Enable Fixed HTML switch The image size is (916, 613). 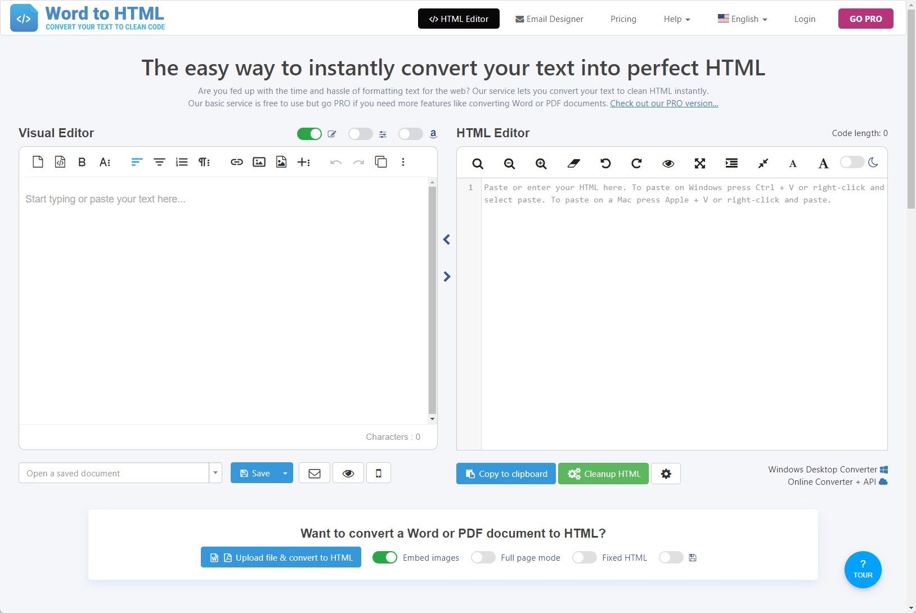tap(585, 557)
